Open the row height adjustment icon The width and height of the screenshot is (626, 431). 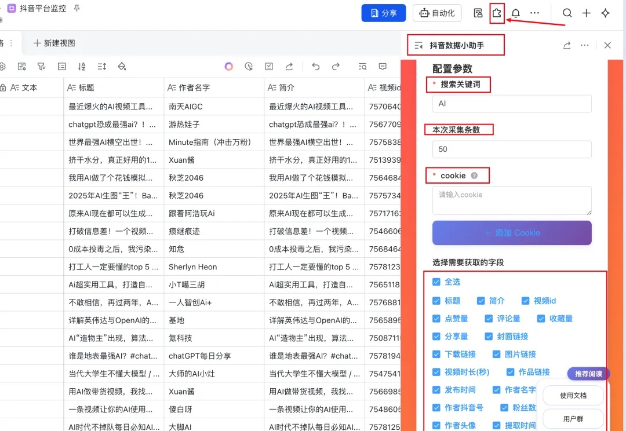point(102,67)
